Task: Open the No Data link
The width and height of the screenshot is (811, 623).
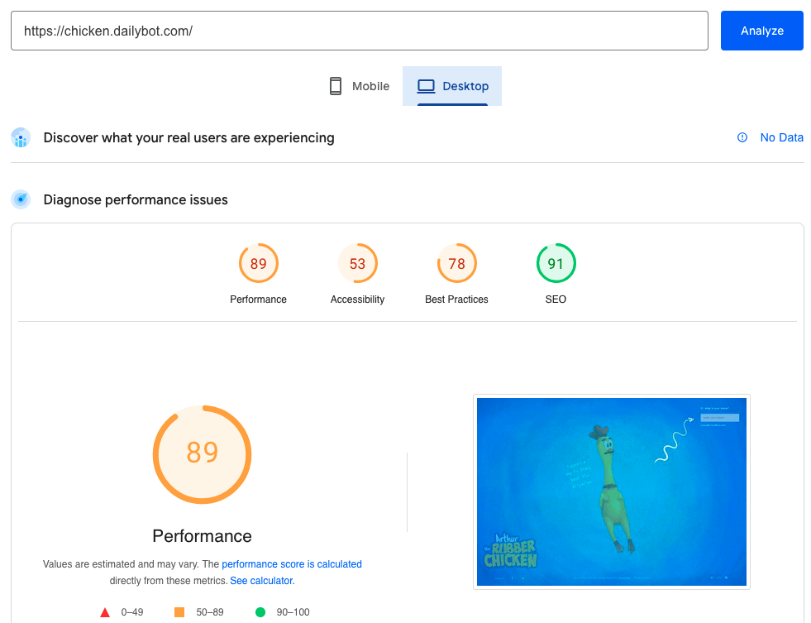Action: click(x=781, y=137)
